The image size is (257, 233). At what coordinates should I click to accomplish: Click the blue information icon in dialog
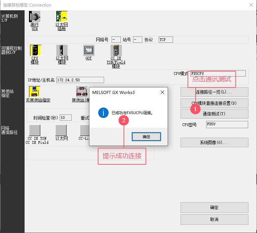click(x=103, y=113)
